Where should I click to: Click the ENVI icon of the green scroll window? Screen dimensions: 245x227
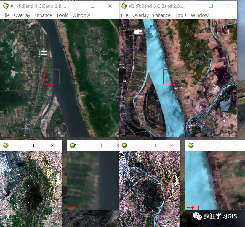[6, 145]
